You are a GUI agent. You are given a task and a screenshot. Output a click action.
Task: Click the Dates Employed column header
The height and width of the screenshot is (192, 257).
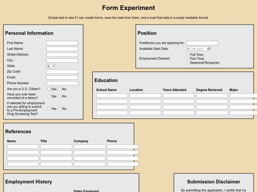pos(86,191)
